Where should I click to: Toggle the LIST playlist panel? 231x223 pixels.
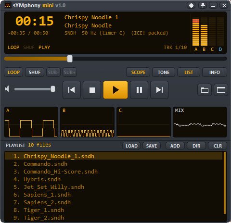pyautogui.click(x=189, y=72)
